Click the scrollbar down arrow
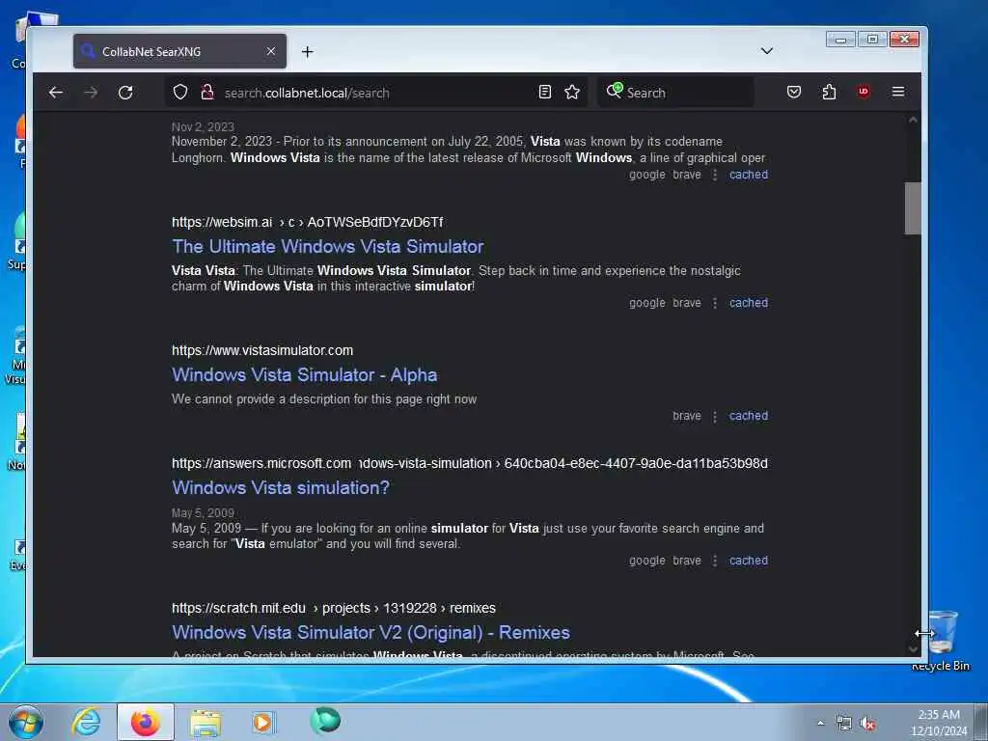Viewport: 988px width, 741px height. point(913,649)
